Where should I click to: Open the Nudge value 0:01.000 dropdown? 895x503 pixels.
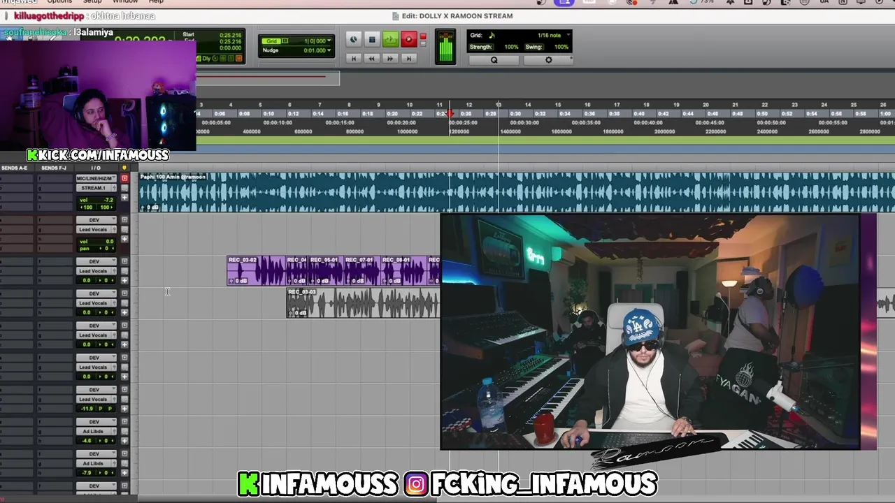pos(316,50)
